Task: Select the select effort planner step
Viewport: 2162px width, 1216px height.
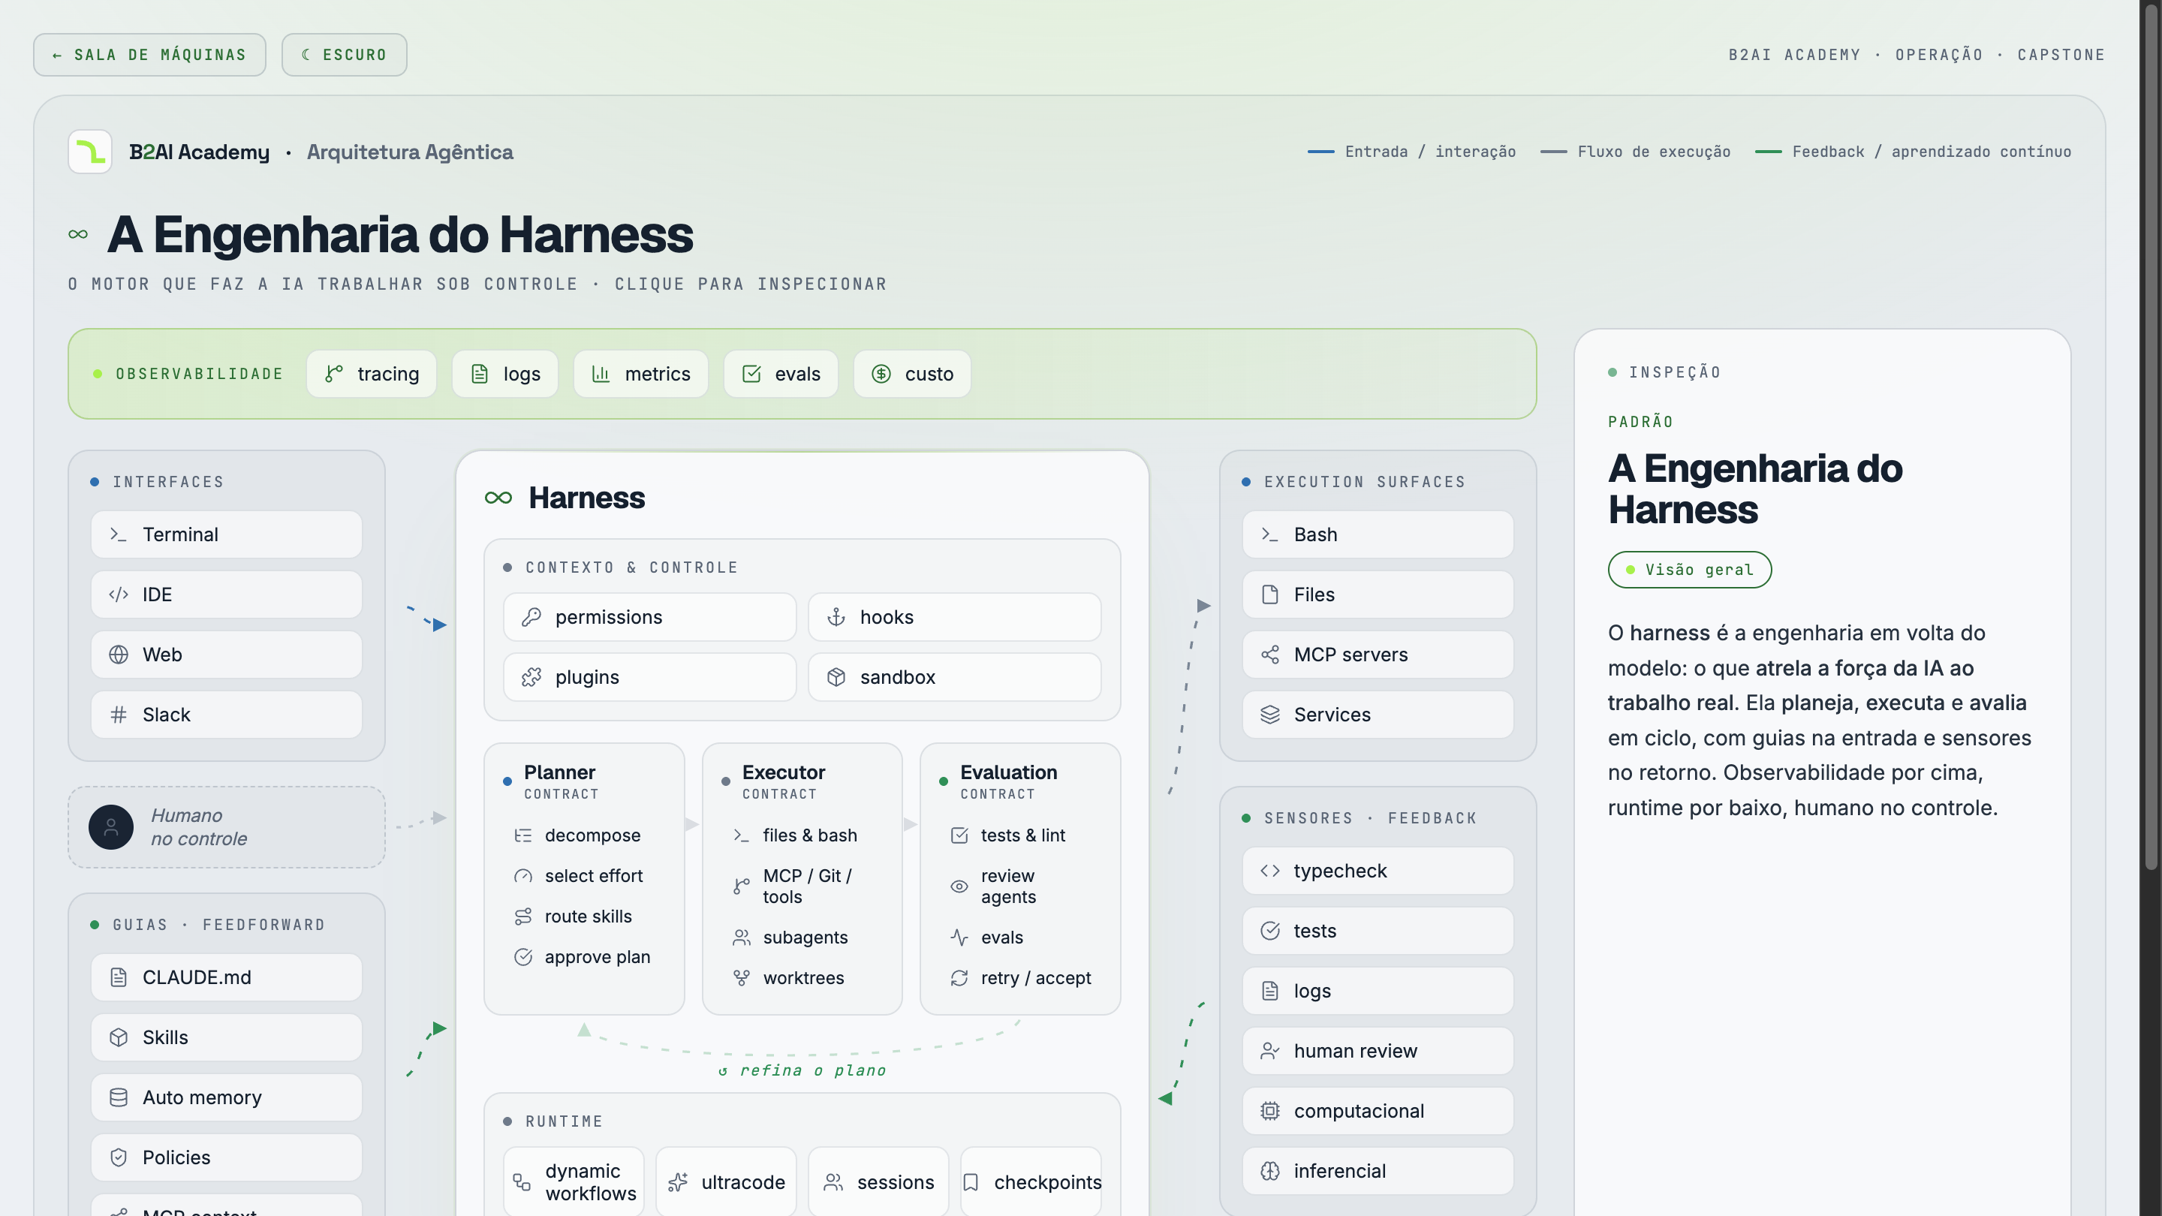Action: (x=584, y=875)
